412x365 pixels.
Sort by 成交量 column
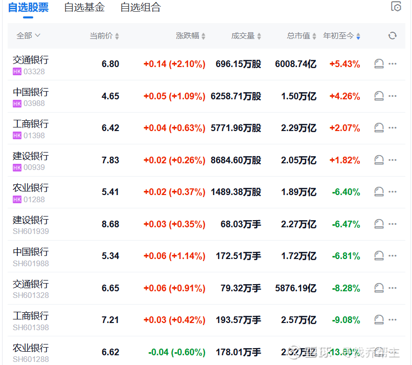tap(246, 36)
